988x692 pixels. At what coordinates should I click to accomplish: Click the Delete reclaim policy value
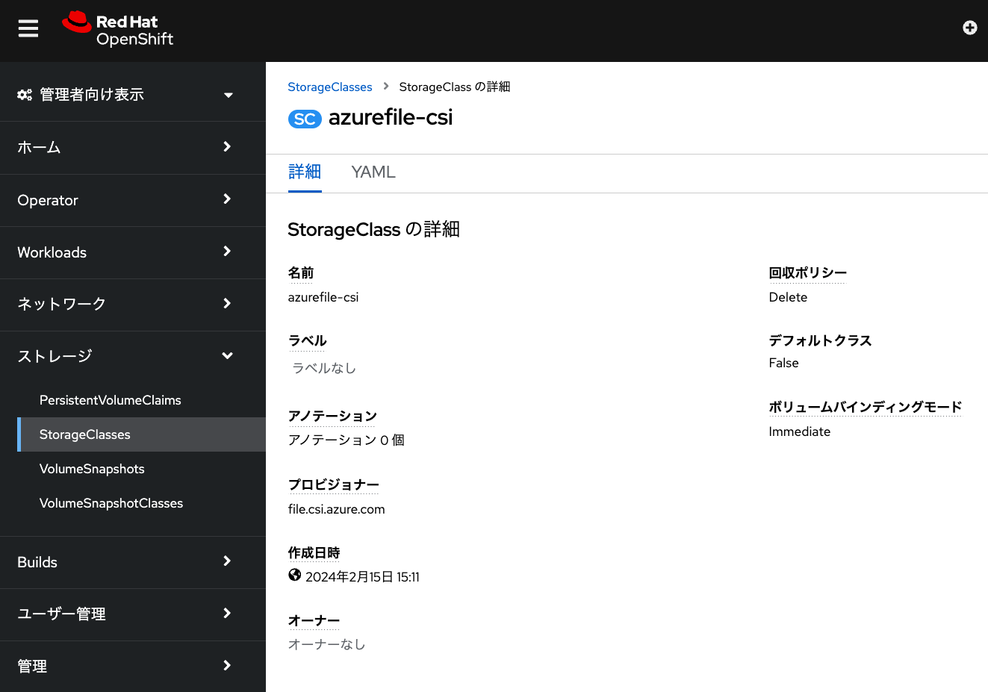tap(788, 297)
